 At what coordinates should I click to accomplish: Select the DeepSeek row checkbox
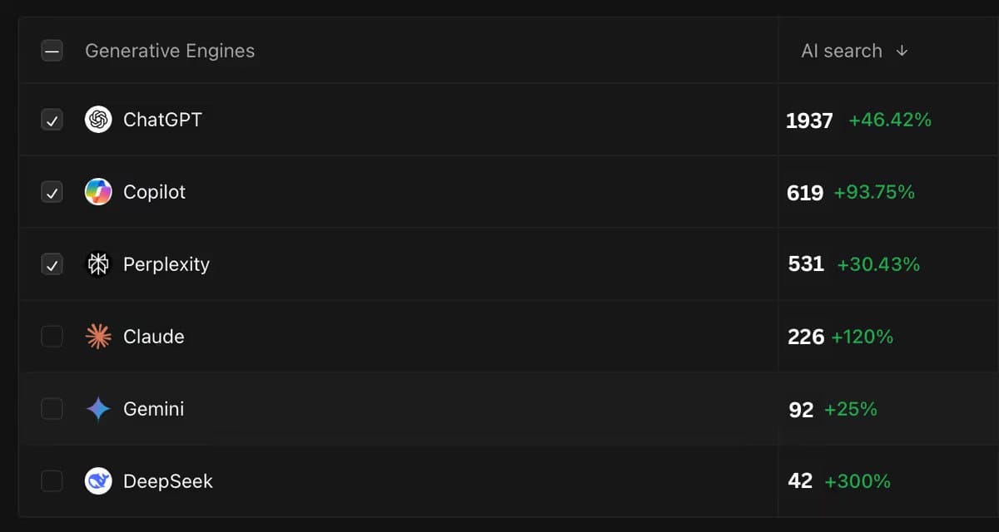(x=52, y=481)
